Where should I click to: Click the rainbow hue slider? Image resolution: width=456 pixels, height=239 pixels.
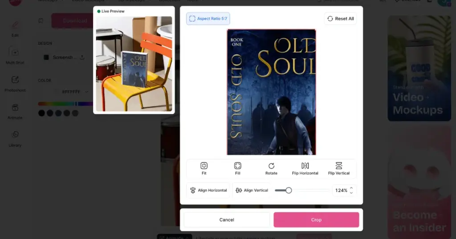tap(65, 104)
